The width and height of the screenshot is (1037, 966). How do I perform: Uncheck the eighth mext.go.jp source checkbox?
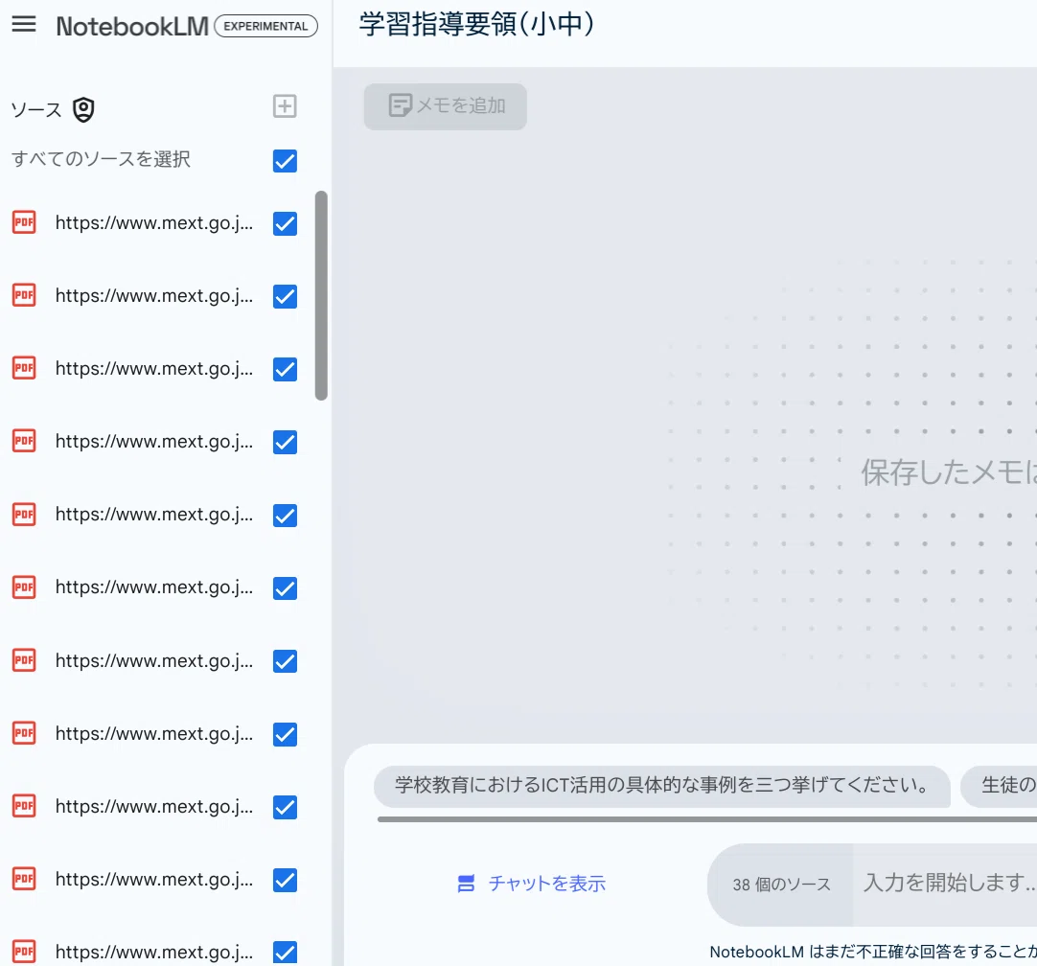point(285,734)
